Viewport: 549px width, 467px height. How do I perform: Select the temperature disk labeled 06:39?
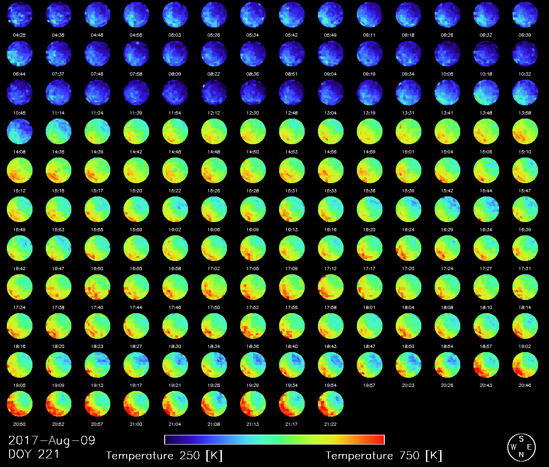click(525, 15)
